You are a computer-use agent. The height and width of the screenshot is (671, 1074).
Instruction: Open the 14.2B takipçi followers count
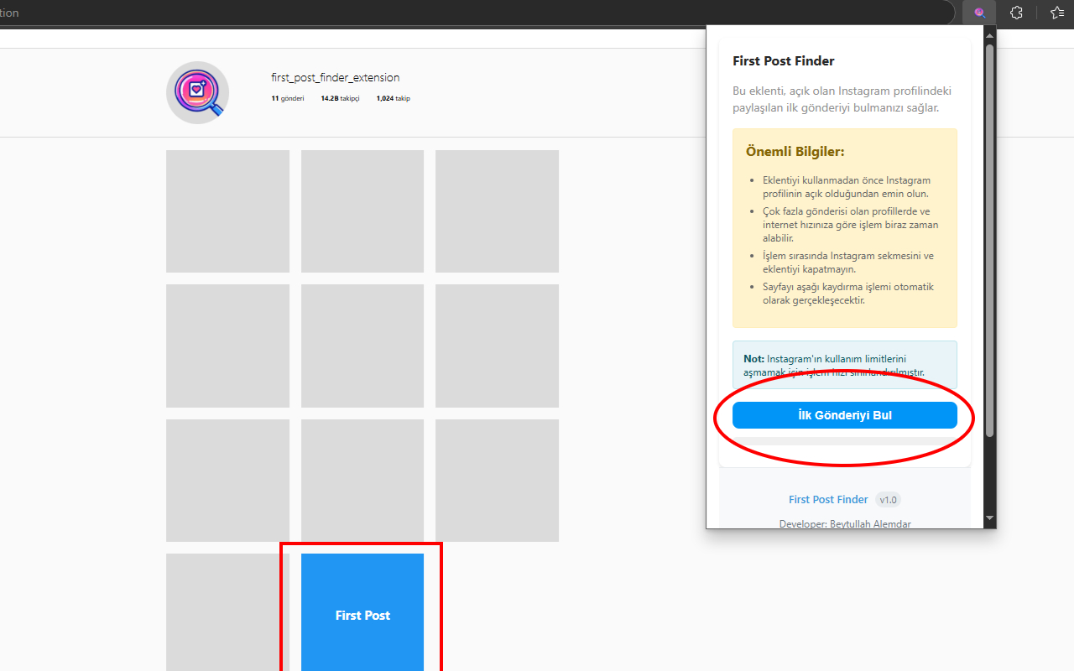click(340, 99)
